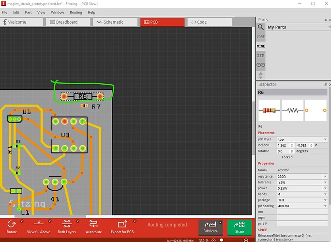Image resolution: width=331 pixels, height=242 pixels.
Task: Select the R6 schematic symbol thumbnail
Action: point(293,110)
